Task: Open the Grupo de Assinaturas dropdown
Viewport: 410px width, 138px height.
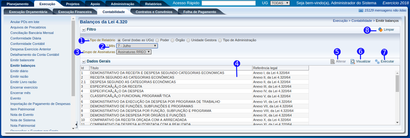Action: coord(134,52)
